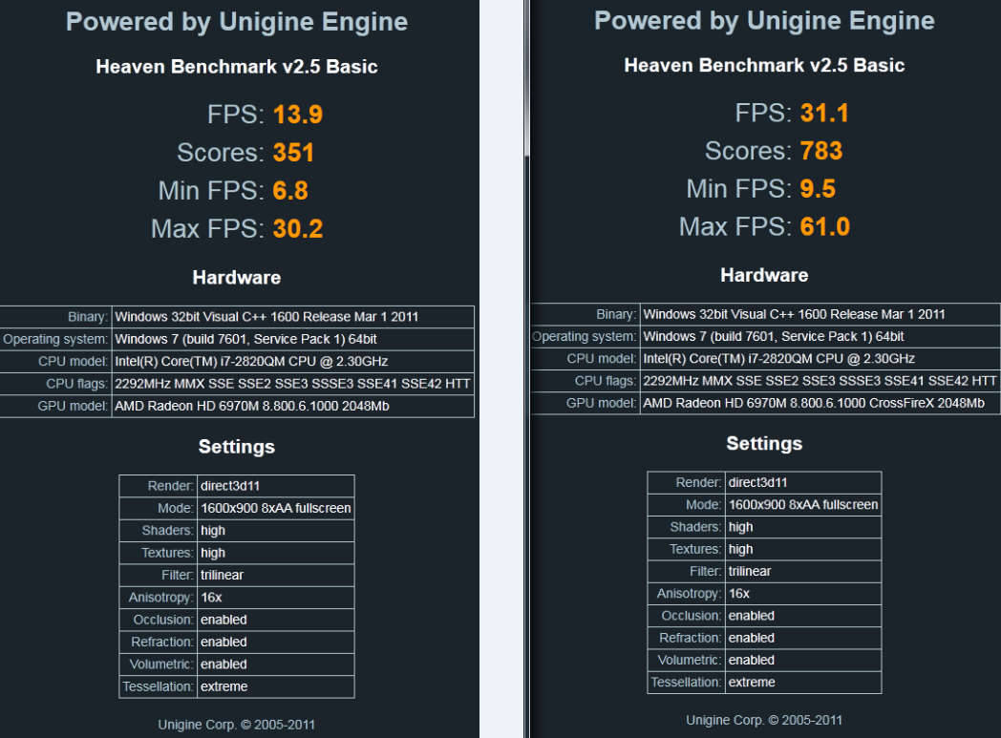The image size is (1001, 738).
Task: Click right Filter value trilinear
Action: (803, 572)
